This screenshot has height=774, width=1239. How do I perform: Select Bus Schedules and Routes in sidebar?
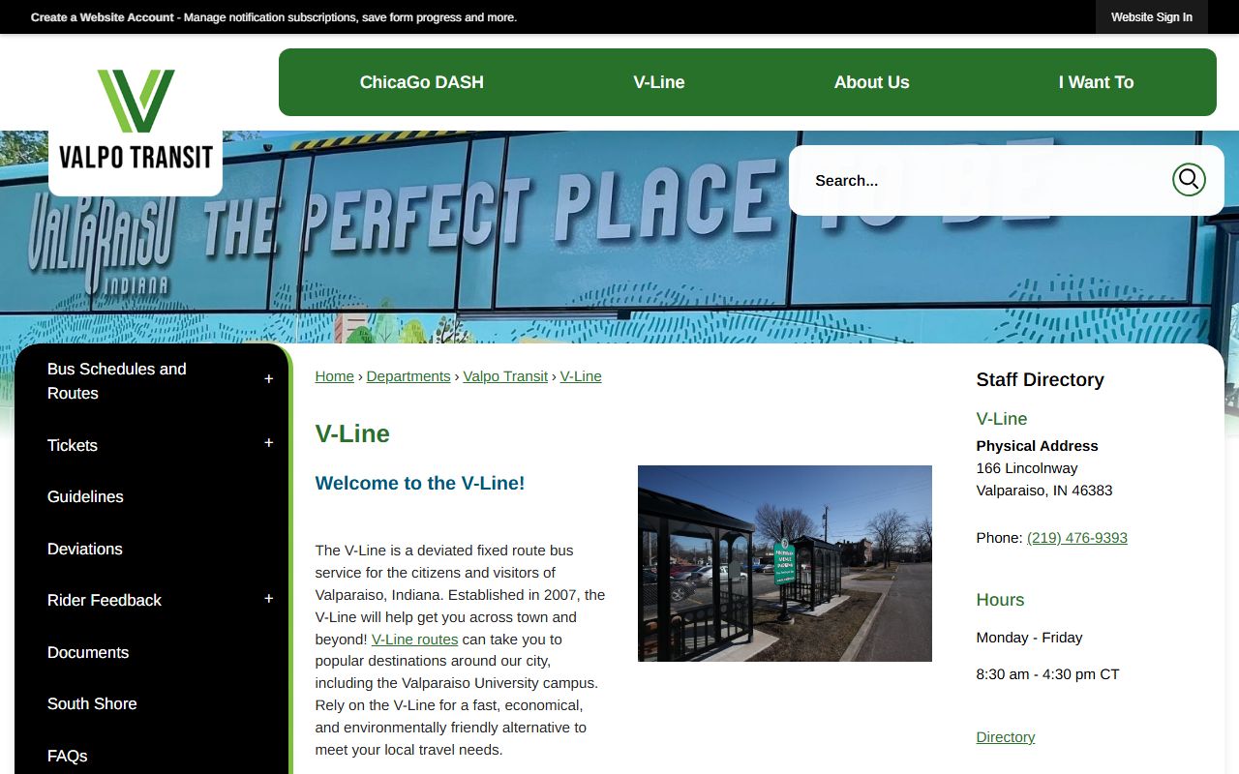117,381
